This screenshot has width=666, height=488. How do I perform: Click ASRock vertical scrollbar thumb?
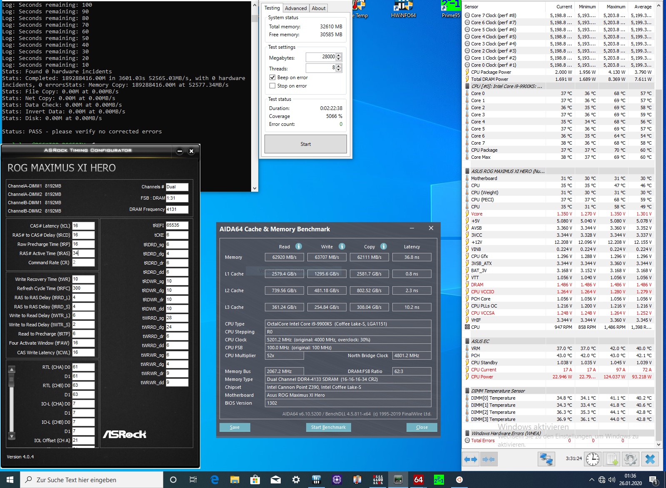coord(12,380)
